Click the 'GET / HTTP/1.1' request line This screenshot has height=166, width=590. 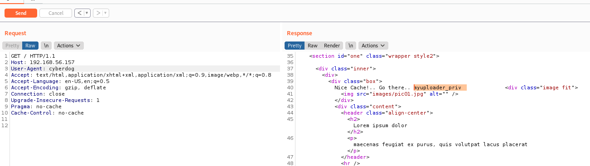33,56
